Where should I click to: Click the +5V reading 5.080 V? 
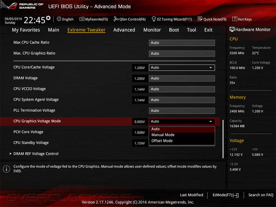click(258, 154)
